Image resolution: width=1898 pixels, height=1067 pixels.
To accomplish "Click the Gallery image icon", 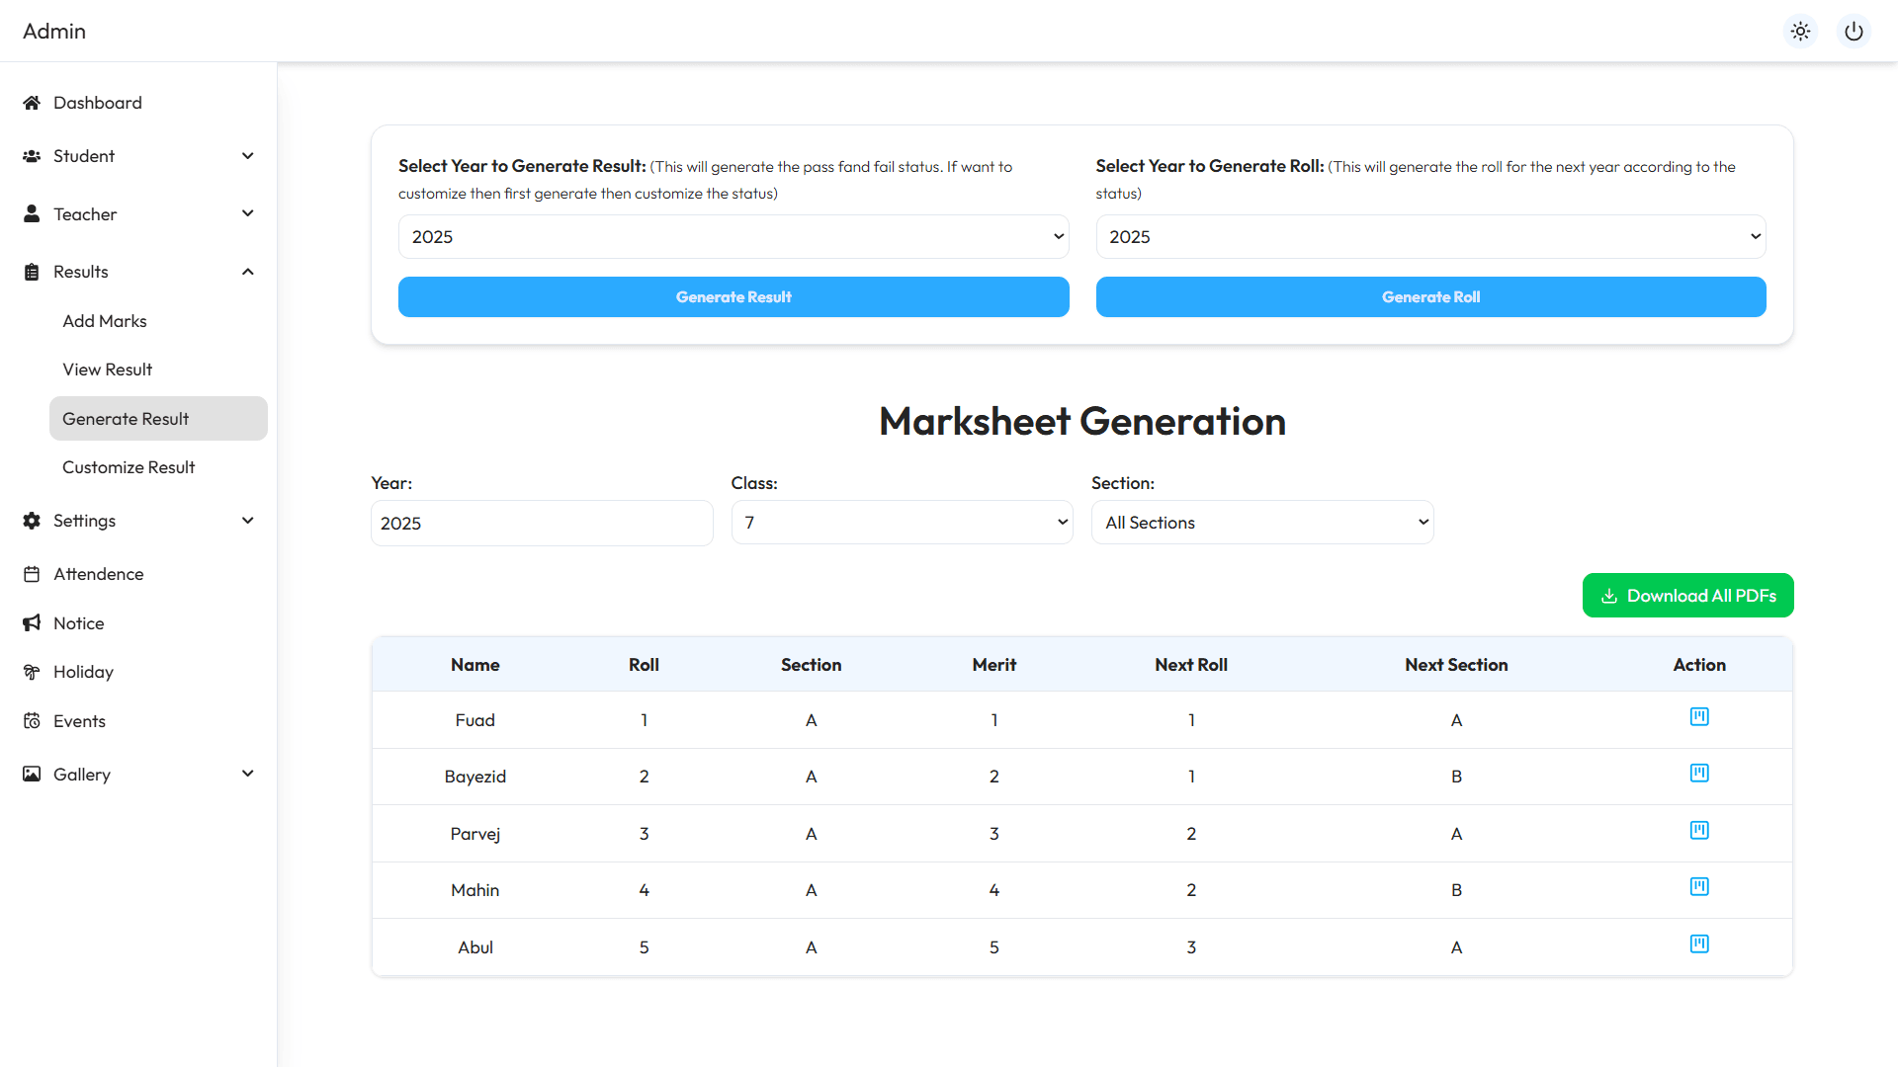I will click(32, 774).
